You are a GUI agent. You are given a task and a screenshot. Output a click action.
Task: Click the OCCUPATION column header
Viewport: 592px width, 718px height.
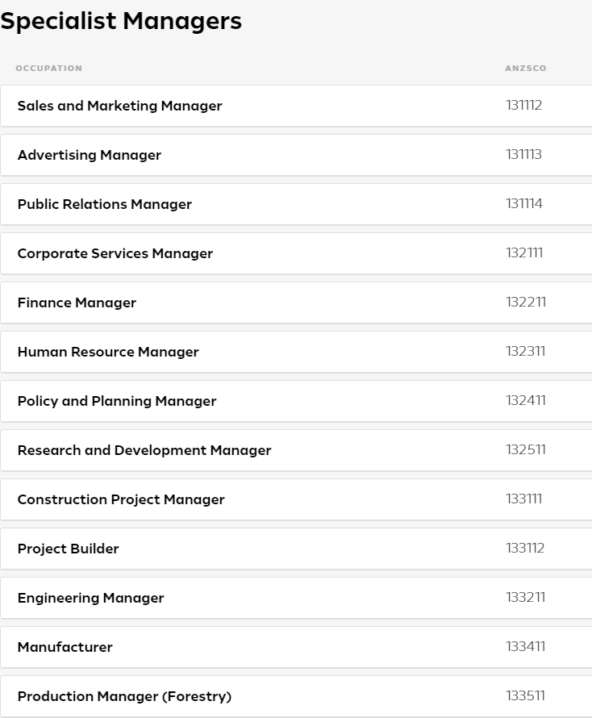point(49,69)
